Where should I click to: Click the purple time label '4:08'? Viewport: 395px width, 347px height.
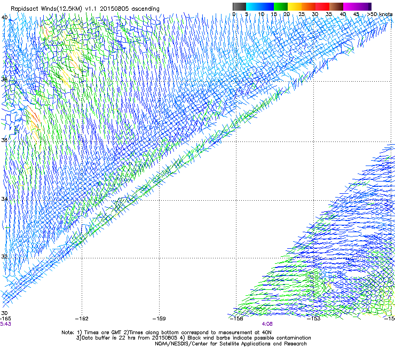click(267, 324)
